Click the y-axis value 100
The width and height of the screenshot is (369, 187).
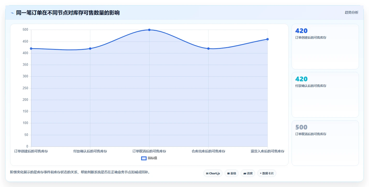point(25,123)
